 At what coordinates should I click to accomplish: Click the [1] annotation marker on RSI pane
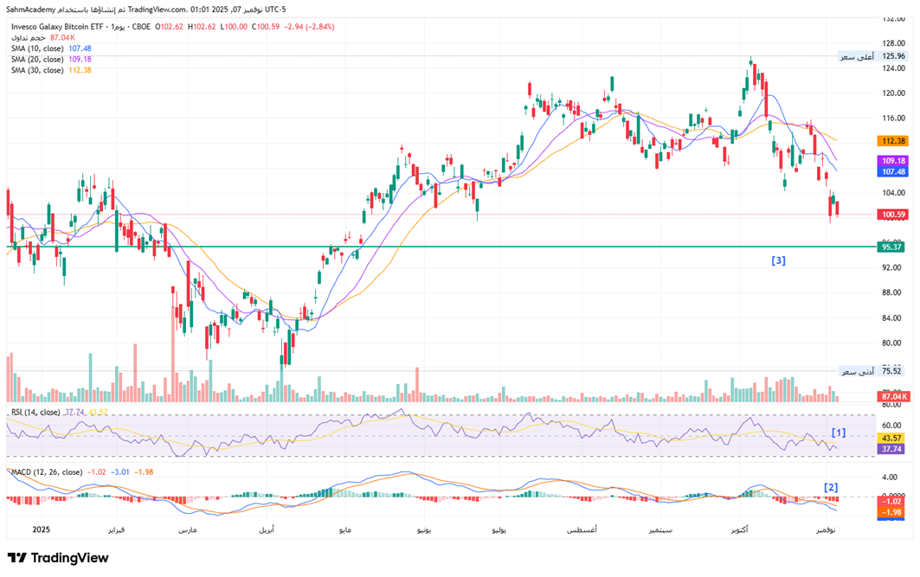(838, 432)
